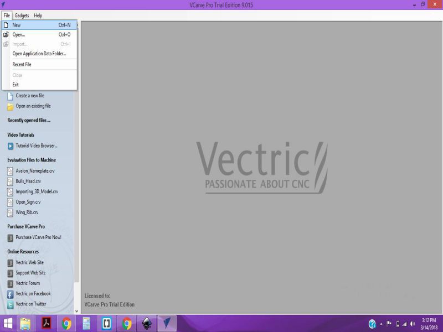Click the New document icon in File menu

pos(6,25)
